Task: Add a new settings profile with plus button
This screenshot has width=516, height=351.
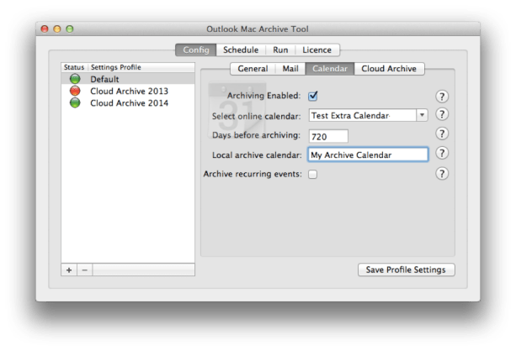Action: click(x=69, y=270)
